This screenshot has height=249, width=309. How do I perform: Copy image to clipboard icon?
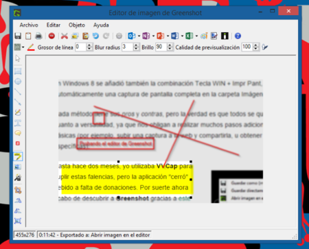point(28,36)
